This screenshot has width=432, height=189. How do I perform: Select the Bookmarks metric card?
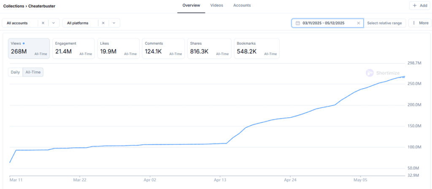[256, 49]
